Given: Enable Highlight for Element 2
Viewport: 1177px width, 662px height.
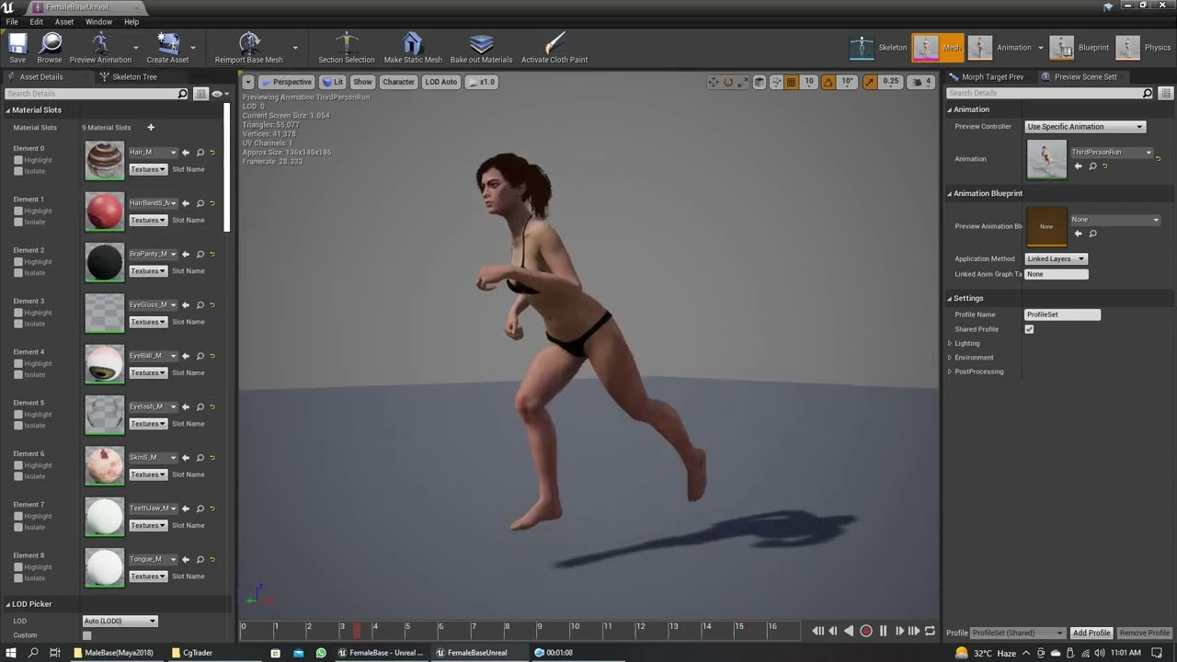Looking at the screenshot, I should [18, 262].
